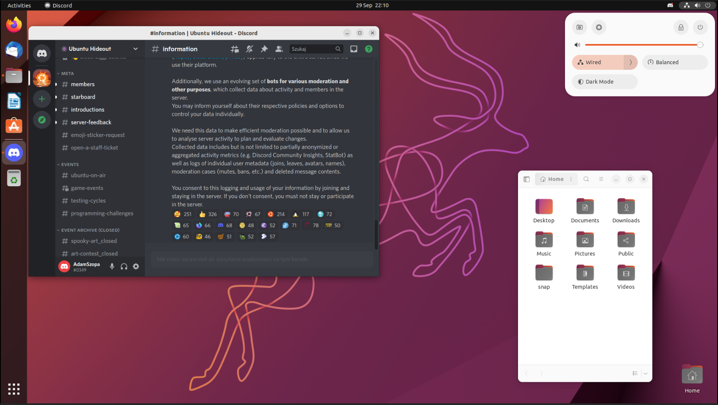Open user settings gear next to AdamSzopa
Screen dimensions: 718x405
coord(136,266)
